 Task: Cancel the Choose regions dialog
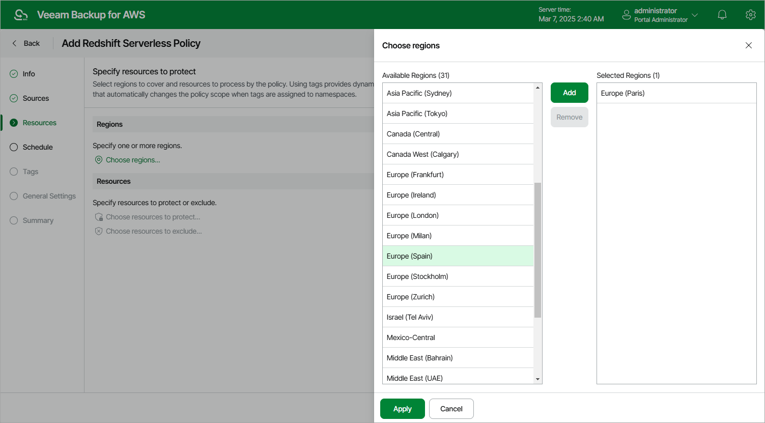tap(451, 409)
